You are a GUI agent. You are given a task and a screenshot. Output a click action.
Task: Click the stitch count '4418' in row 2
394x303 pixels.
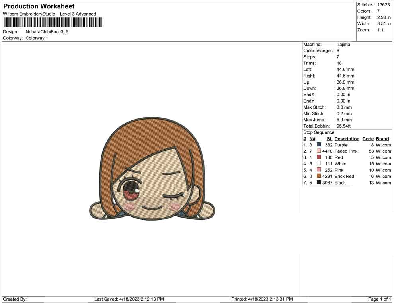pos(328,151)
